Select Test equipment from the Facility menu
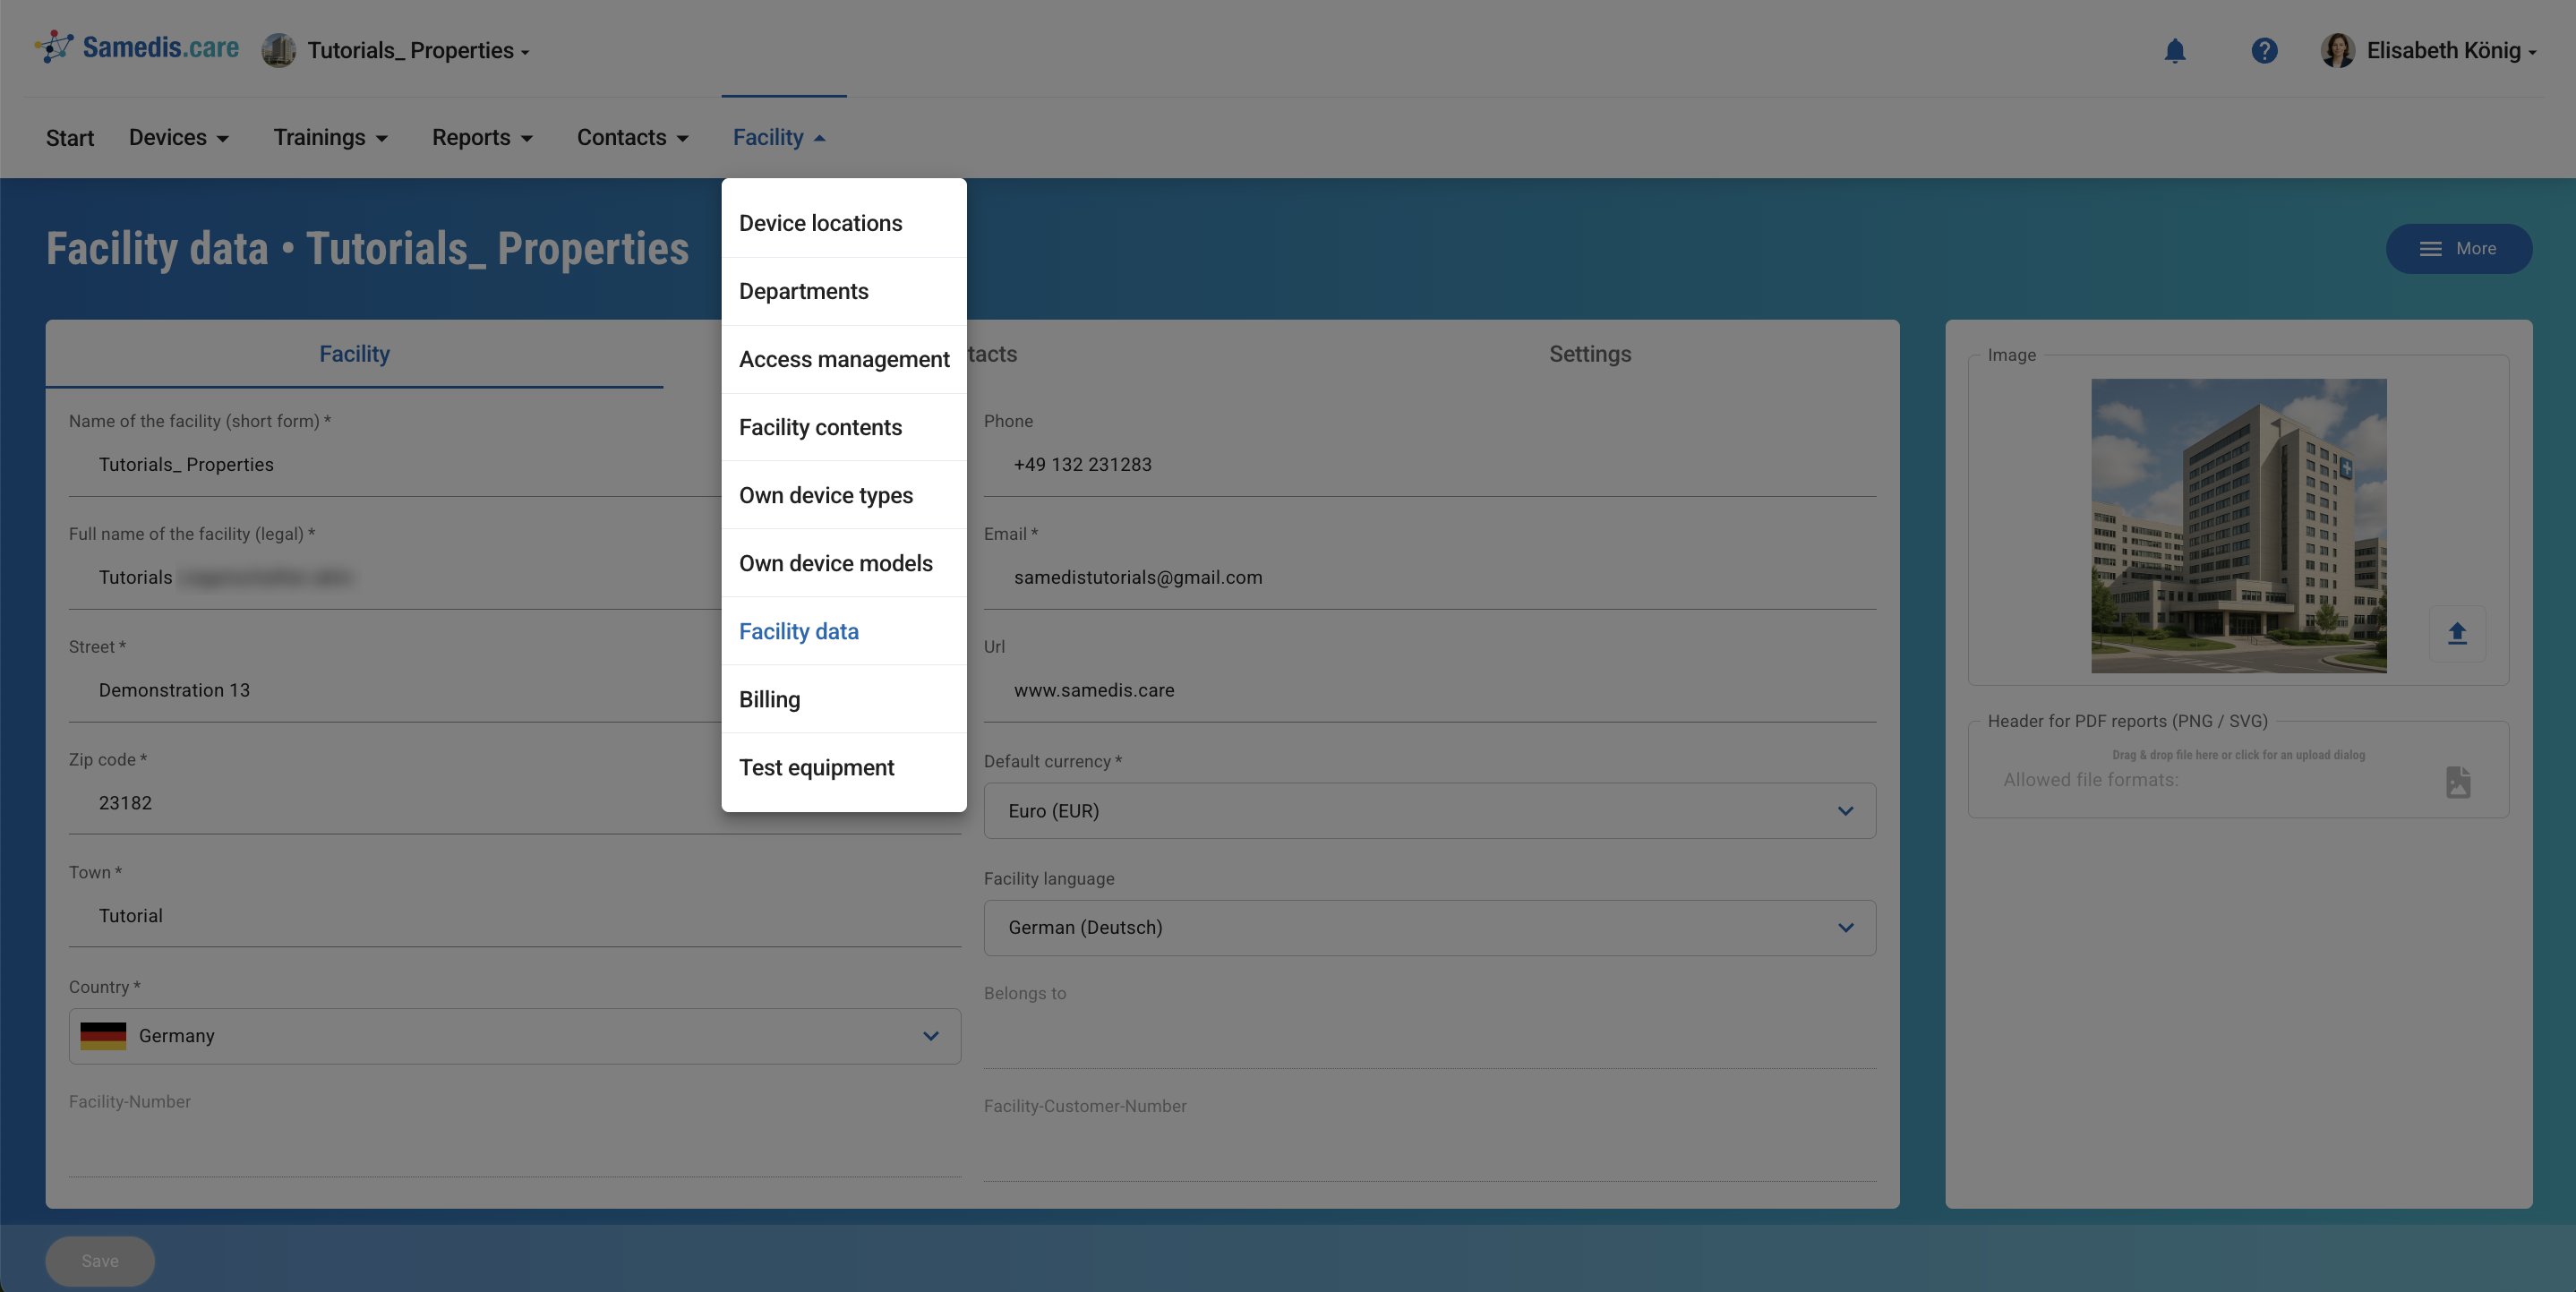This screenshot has height=1292, width=2576. [816, 767]
